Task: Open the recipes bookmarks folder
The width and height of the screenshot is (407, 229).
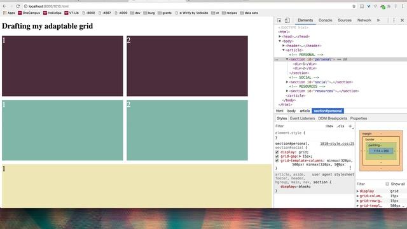Action: click(x=230, y=13)
